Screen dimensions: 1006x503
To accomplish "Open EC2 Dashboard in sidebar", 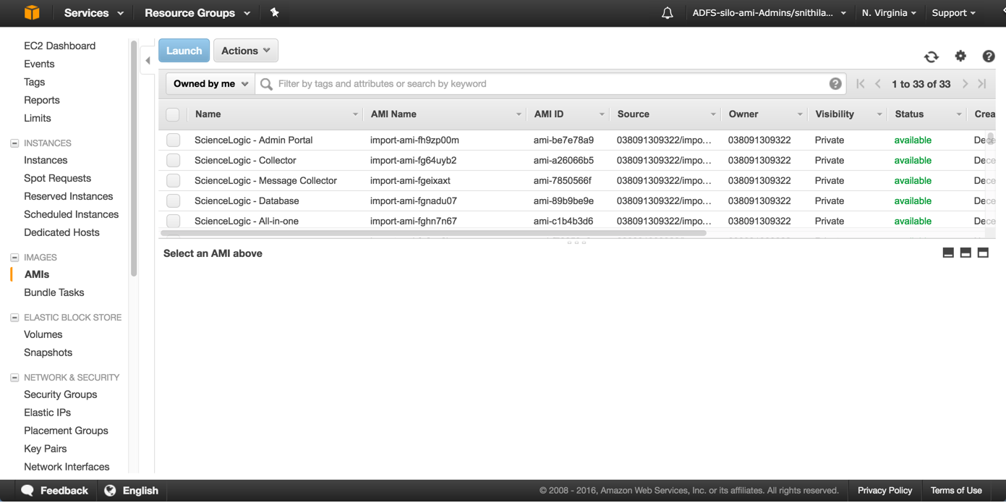I will (x=59, y=46).
